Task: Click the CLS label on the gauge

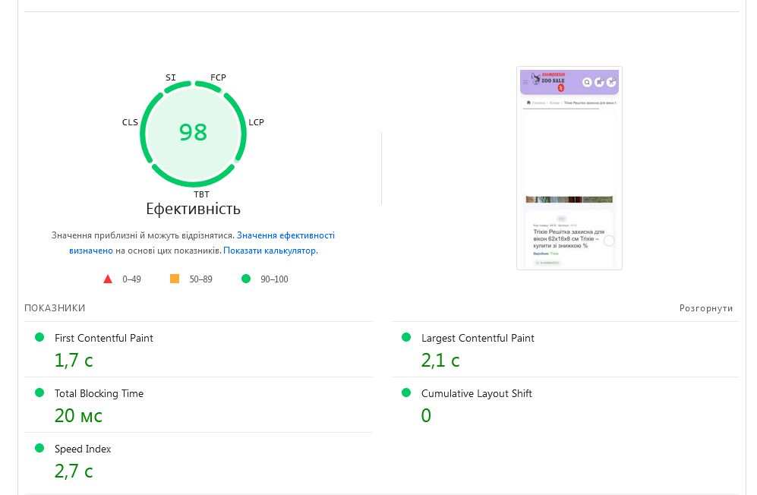Action: [x=130, y=122]
